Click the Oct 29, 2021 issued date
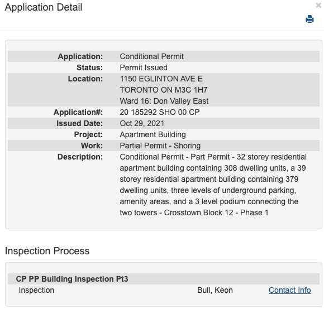This screenshot has width=324, height=309. [142, 123]
